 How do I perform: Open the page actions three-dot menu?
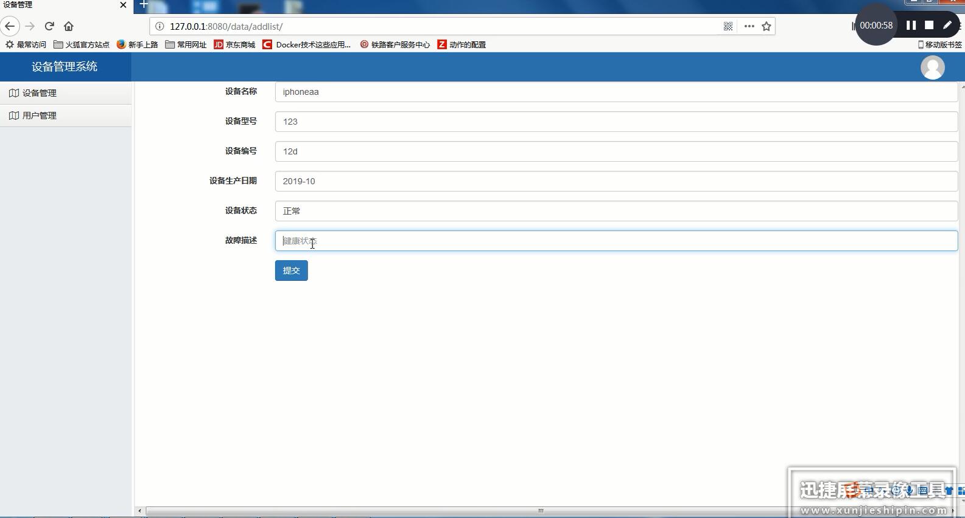(749, 26)
